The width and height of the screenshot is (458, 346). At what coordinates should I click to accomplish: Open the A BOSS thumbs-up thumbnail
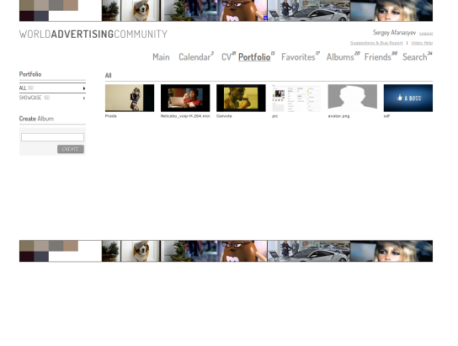tap(408, 98)
